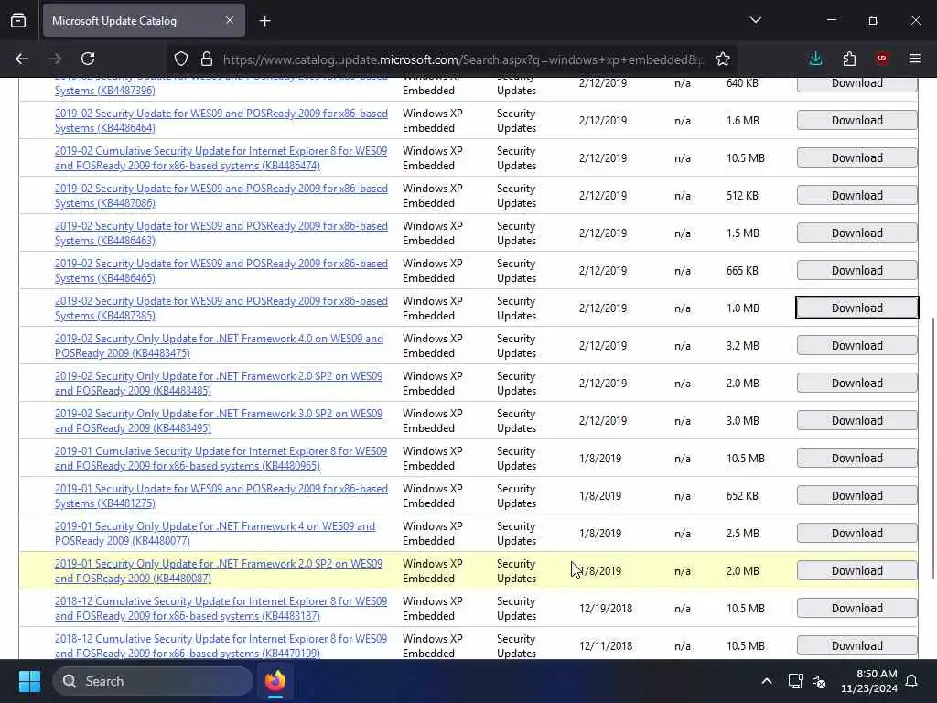Open the extensions puzzle icon
The image size is (937, 703).
[x=849, y=59]
